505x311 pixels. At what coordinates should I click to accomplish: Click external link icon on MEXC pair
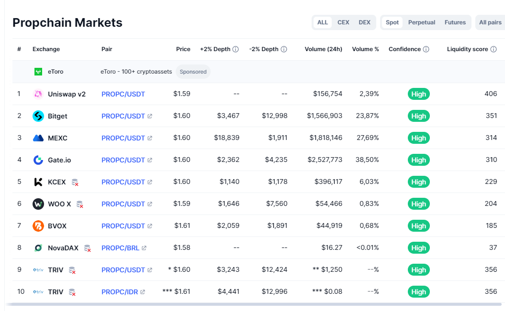150,138
